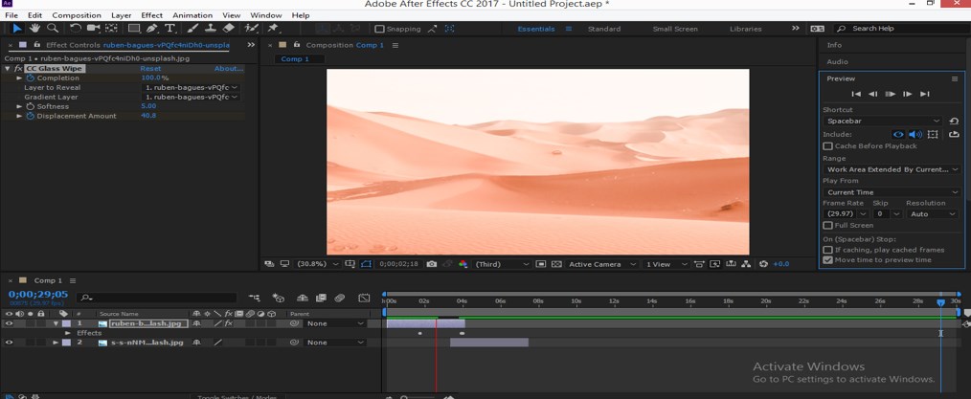Screen dimensions: 971x399
Task: Hide layer 2 using its eye icon
Action: (x=9, y=342)
